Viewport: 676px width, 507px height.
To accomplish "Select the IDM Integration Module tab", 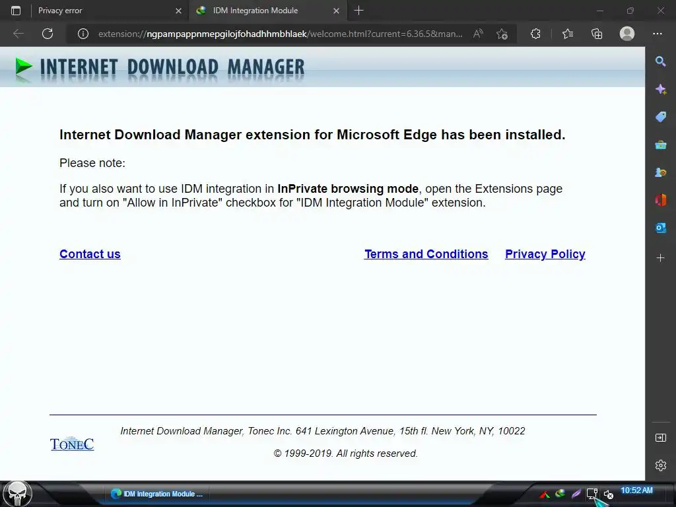I will click(x=267, y=11).
